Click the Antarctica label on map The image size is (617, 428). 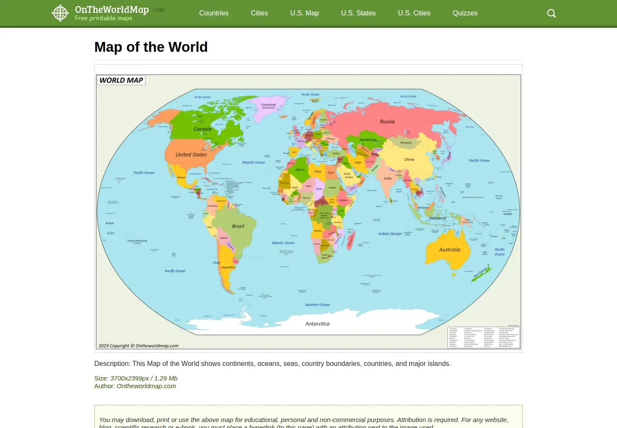tap(317, 324)
